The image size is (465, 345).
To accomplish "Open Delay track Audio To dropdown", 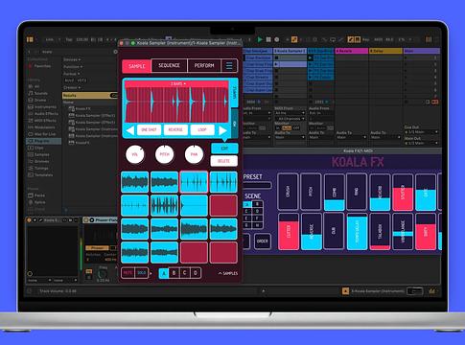I will pyautogui.click(x=385, y=137).
